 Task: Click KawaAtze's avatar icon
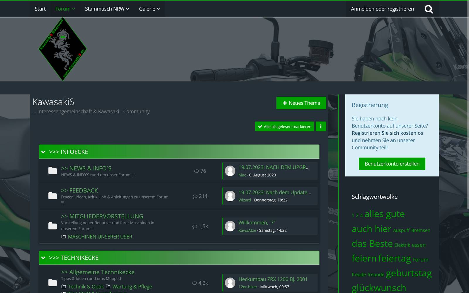[x=230, y=226]
